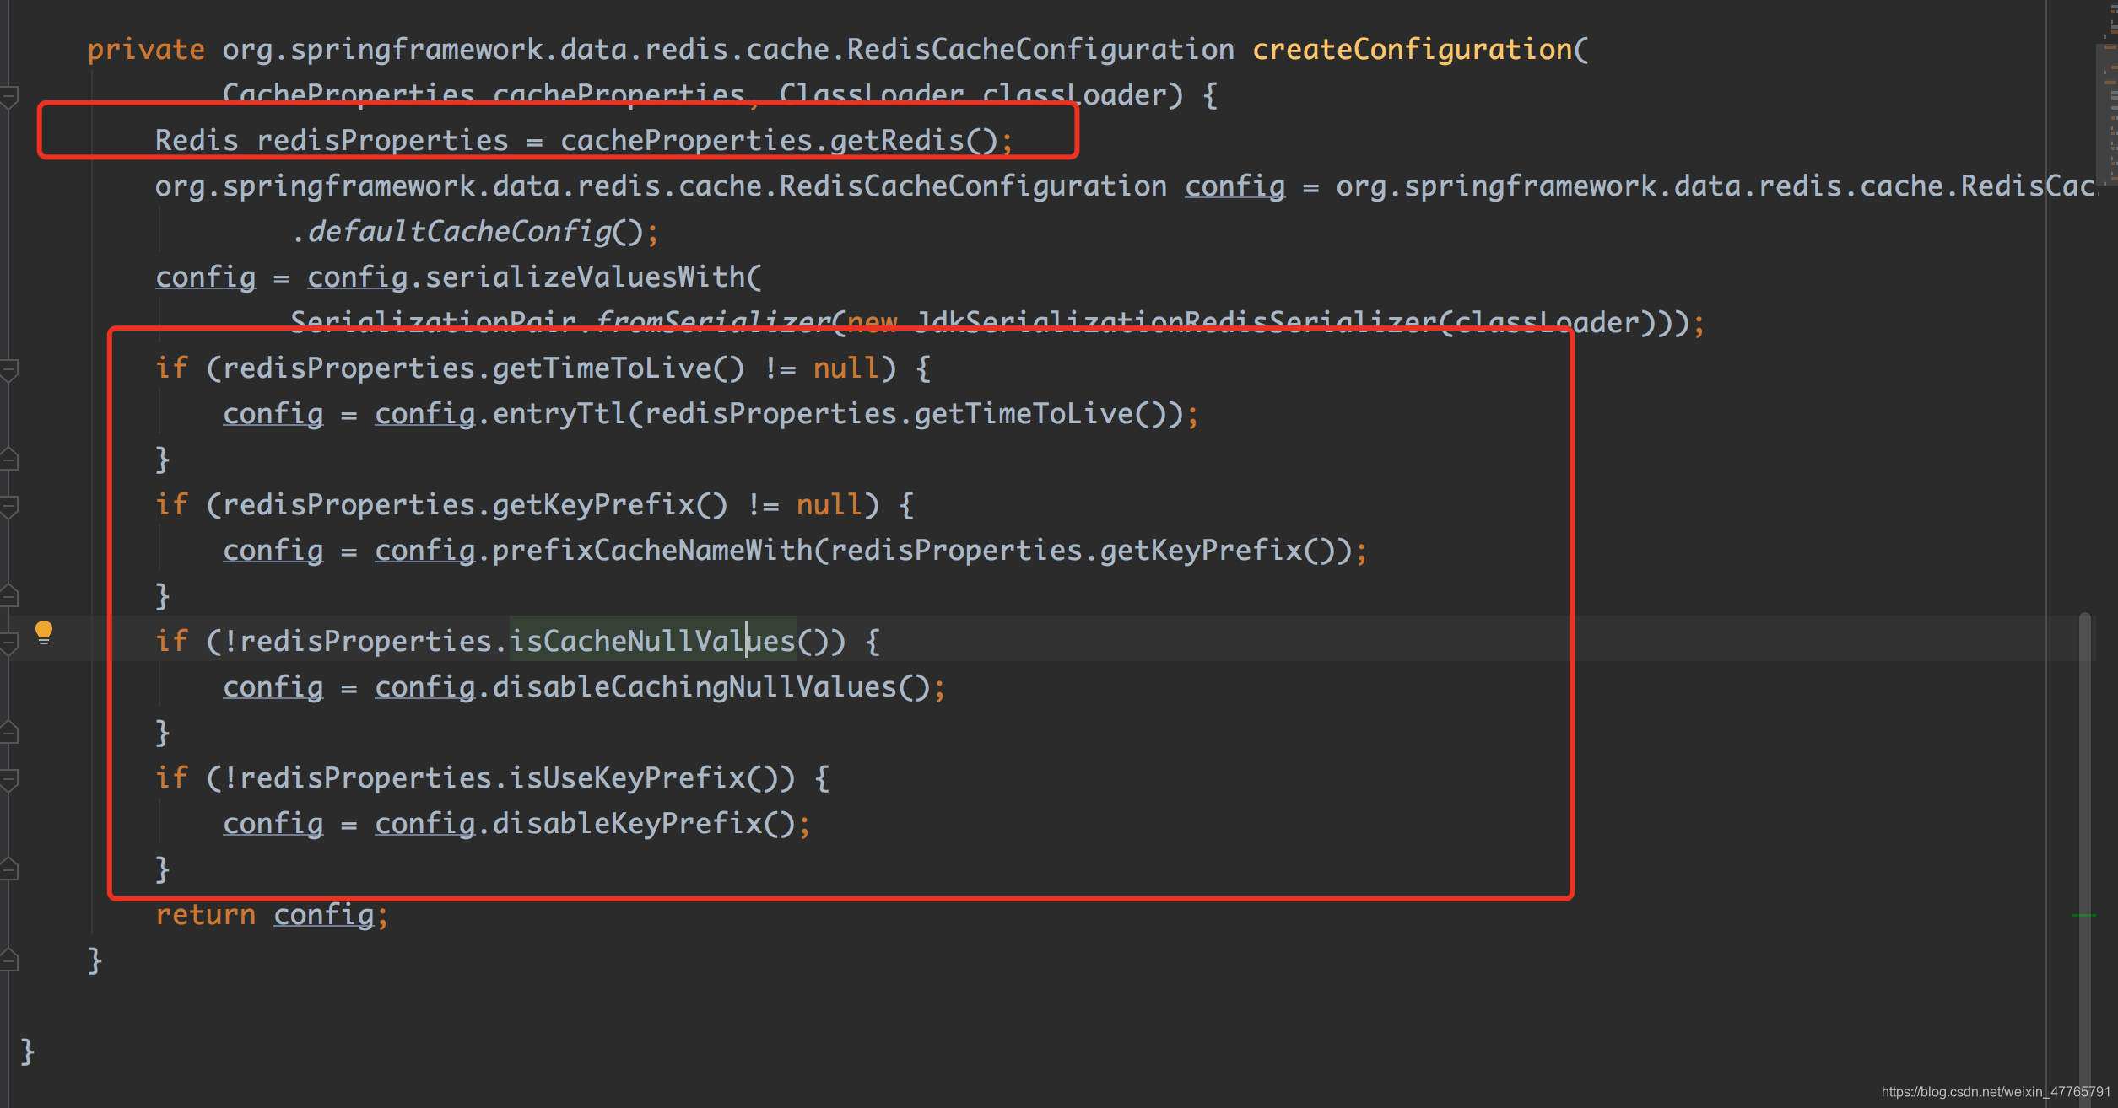Click the yellow lightbulb intention icon

click(44, 632)
